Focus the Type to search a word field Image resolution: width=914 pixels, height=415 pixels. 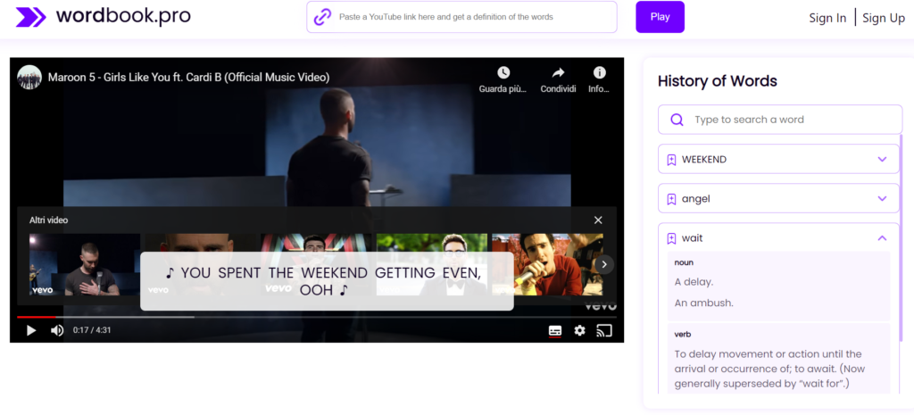[780, 120]
